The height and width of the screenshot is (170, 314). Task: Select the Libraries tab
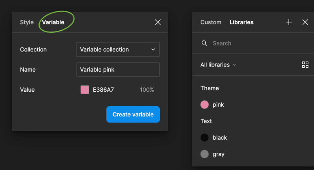click(241, 22)
